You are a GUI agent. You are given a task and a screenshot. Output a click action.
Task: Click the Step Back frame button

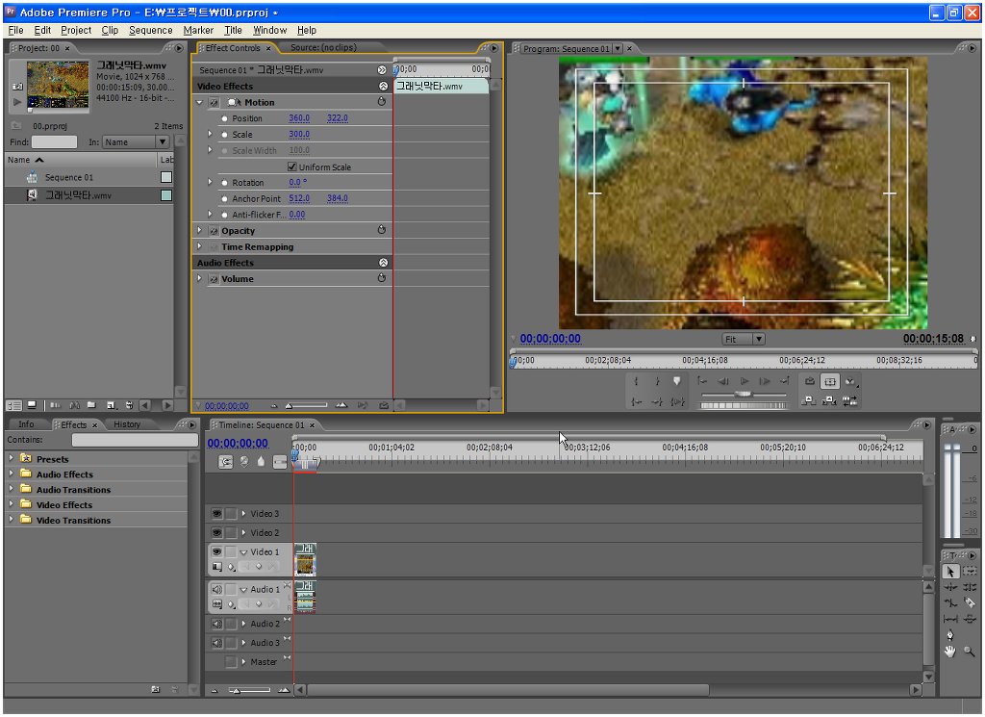pyautogui.click(x=723, y=381)
